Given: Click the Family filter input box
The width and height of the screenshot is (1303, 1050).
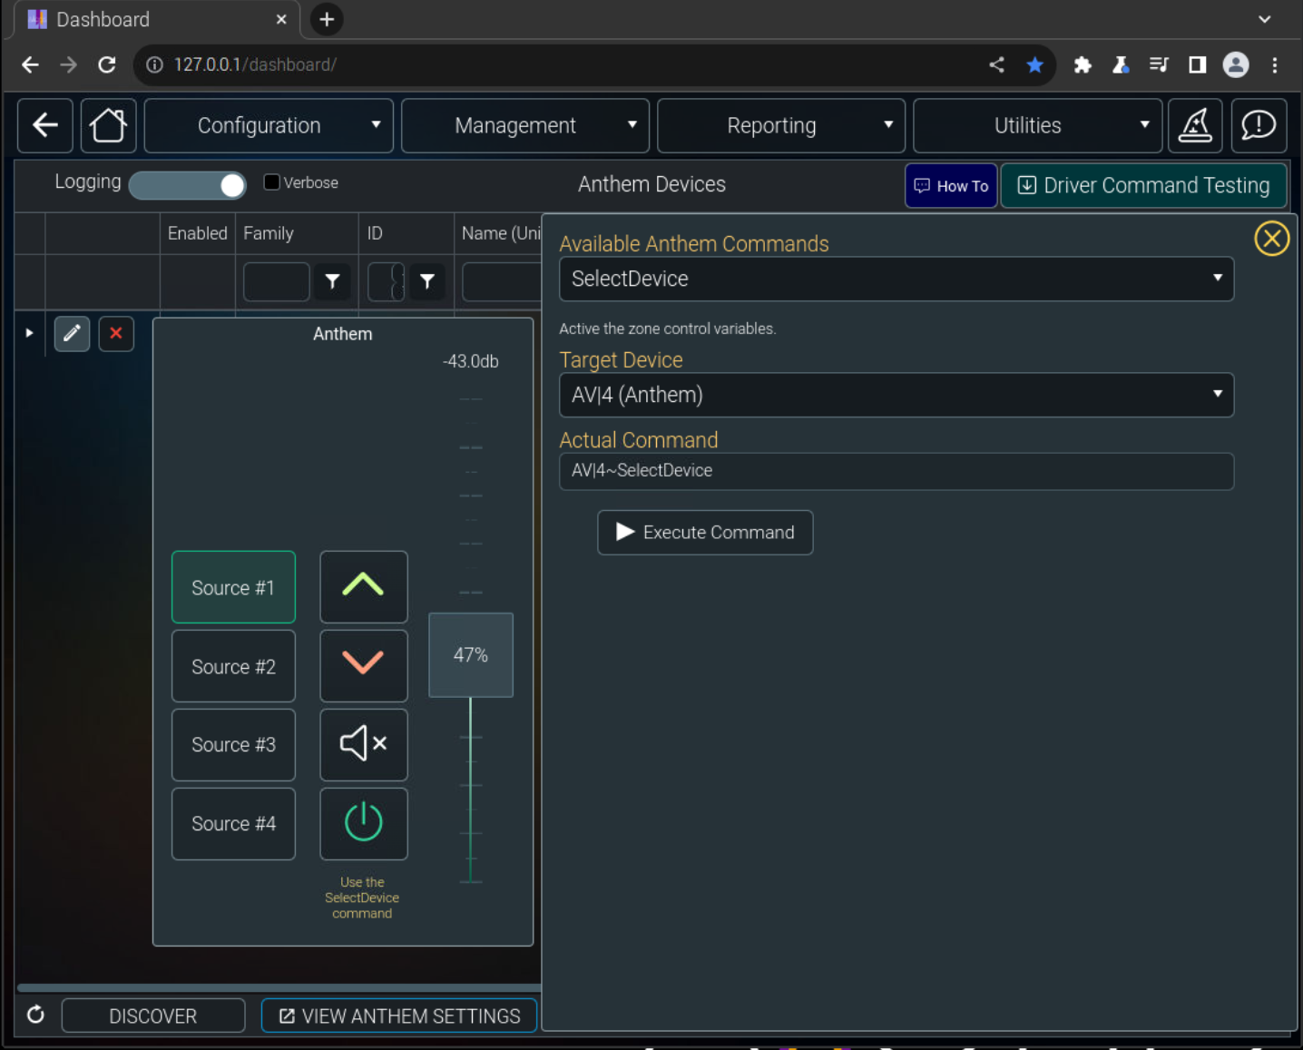Looking at the screenshot, I should pos(277,281).
